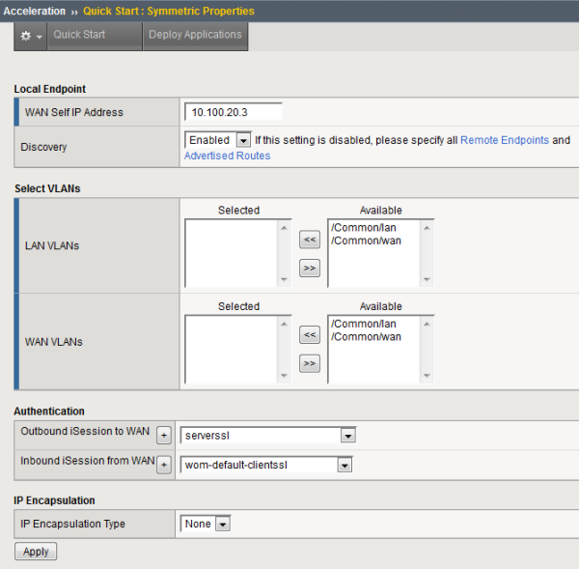Click the WAN VLANs move-right >> button
579x569 pixels.
click(309, 363)
